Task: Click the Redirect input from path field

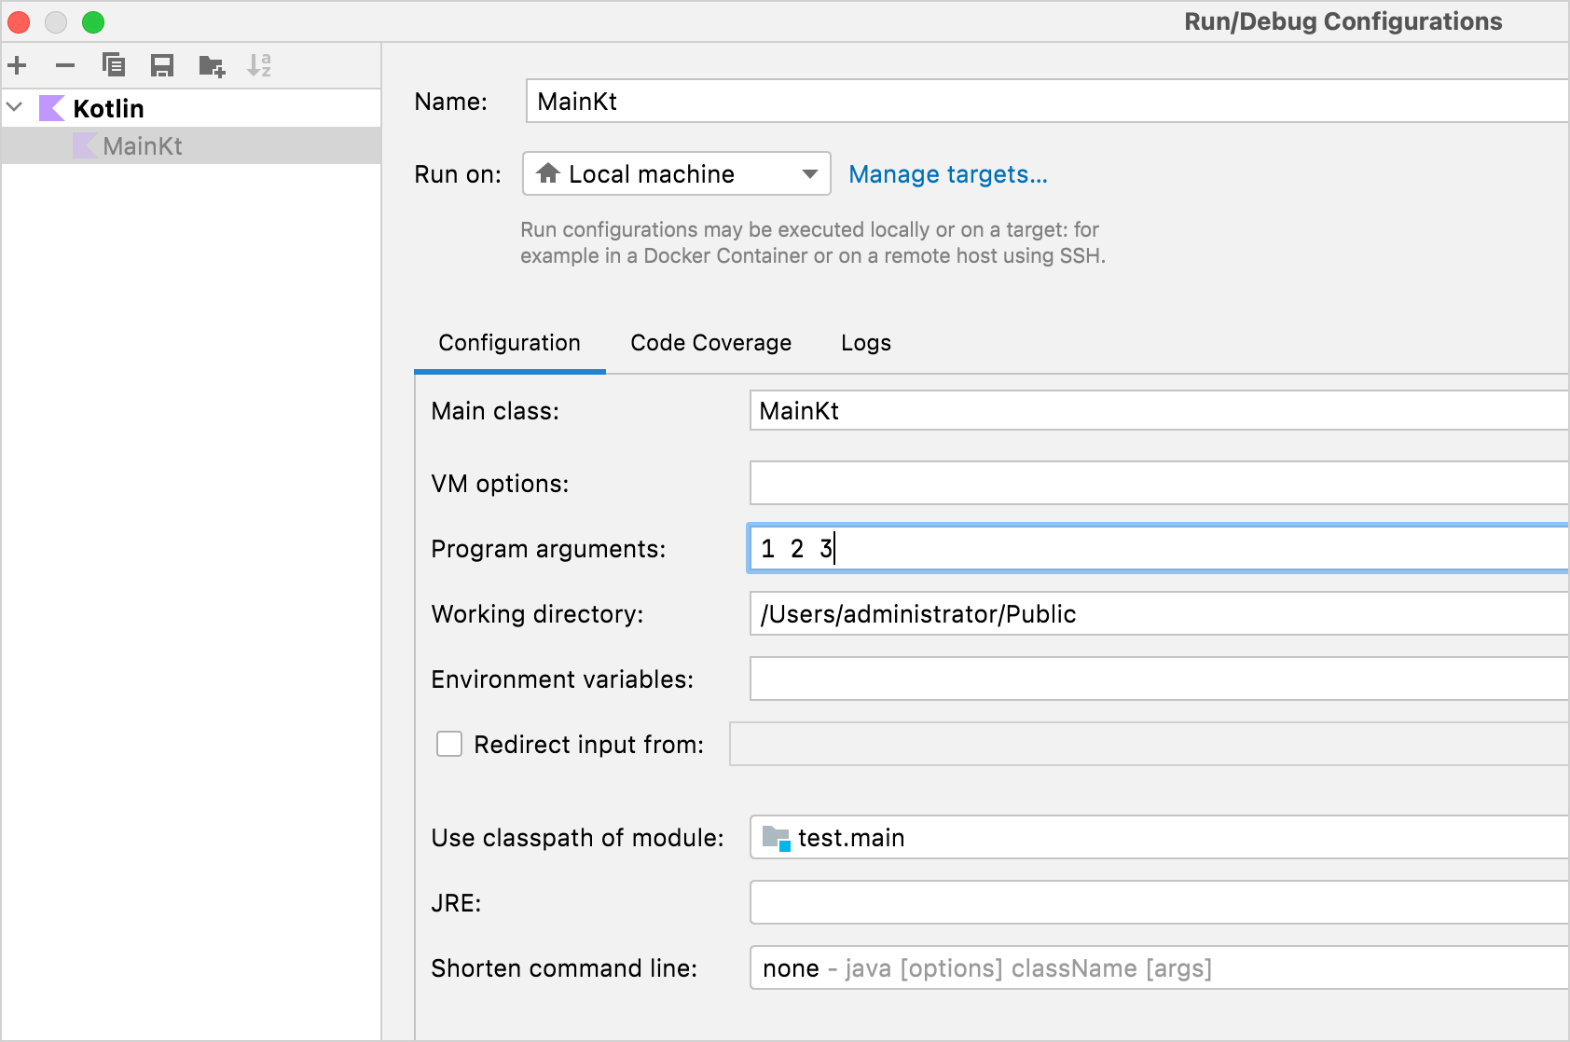Action: [x=1150, y=744]
